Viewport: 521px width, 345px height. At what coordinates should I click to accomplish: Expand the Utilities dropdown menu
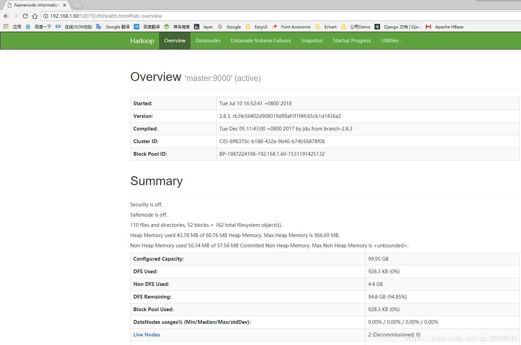click(392, 41)
